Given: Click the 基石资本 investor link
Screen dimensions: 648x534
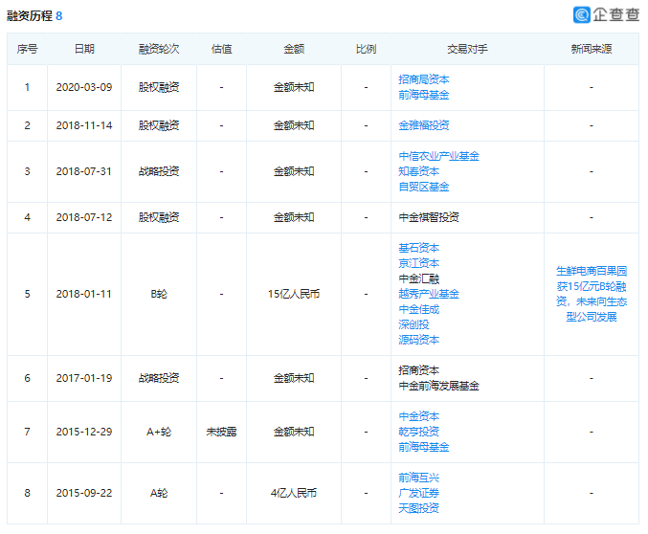Looking at the screenshot, I should (419, 248).
